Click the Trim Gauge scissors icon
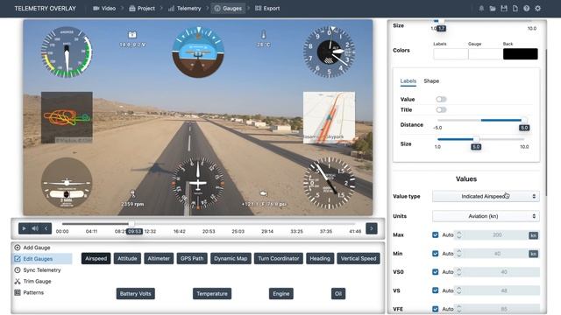 (18, 281)
